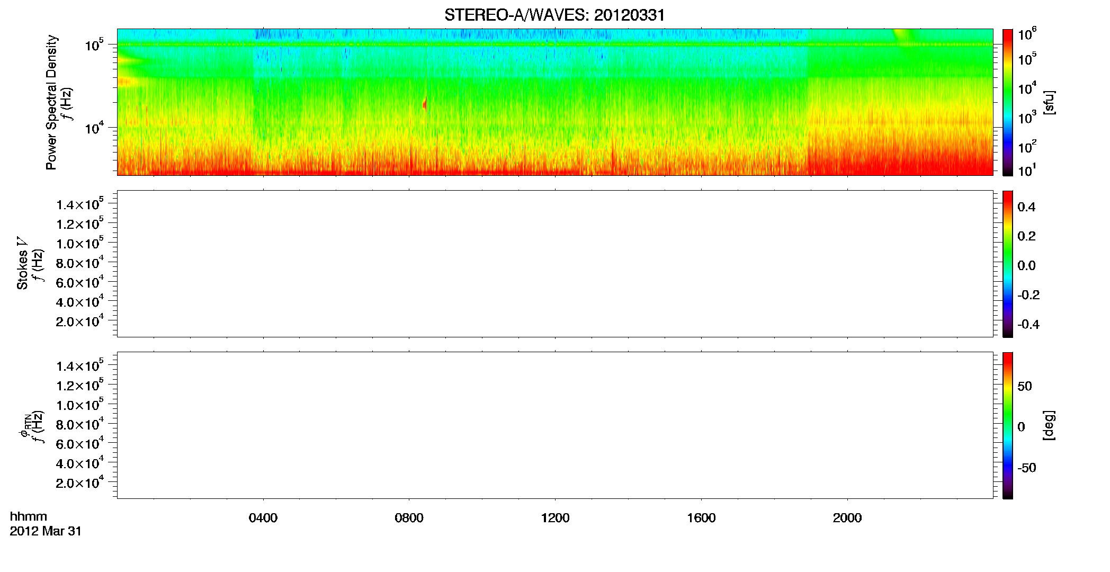This screenshot has height=572, width=1110.
Task: Click the [deg] colorbar unit label
Action: (1049, 425)
